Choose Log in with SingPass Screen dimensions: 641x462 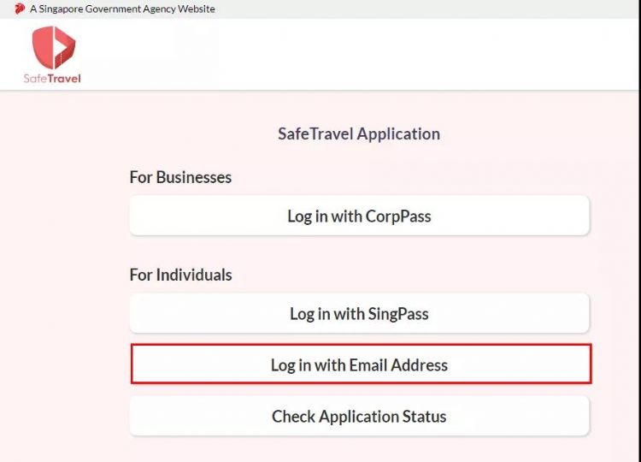pos(359,313)
